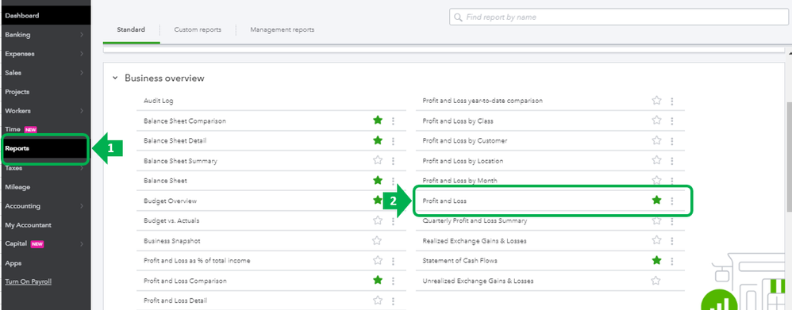Unfavorite the Profit and Loss Comparison star
This screenshot has height=310, width=792.
click(x=377, y=280)
